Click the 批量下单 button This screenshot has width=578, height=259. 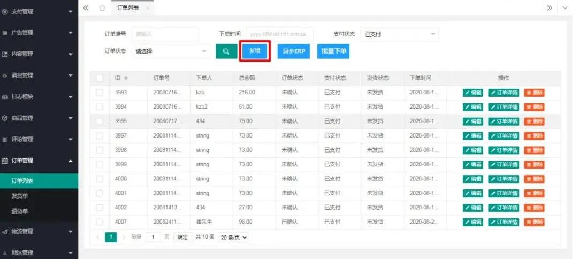tap(333, 51)
